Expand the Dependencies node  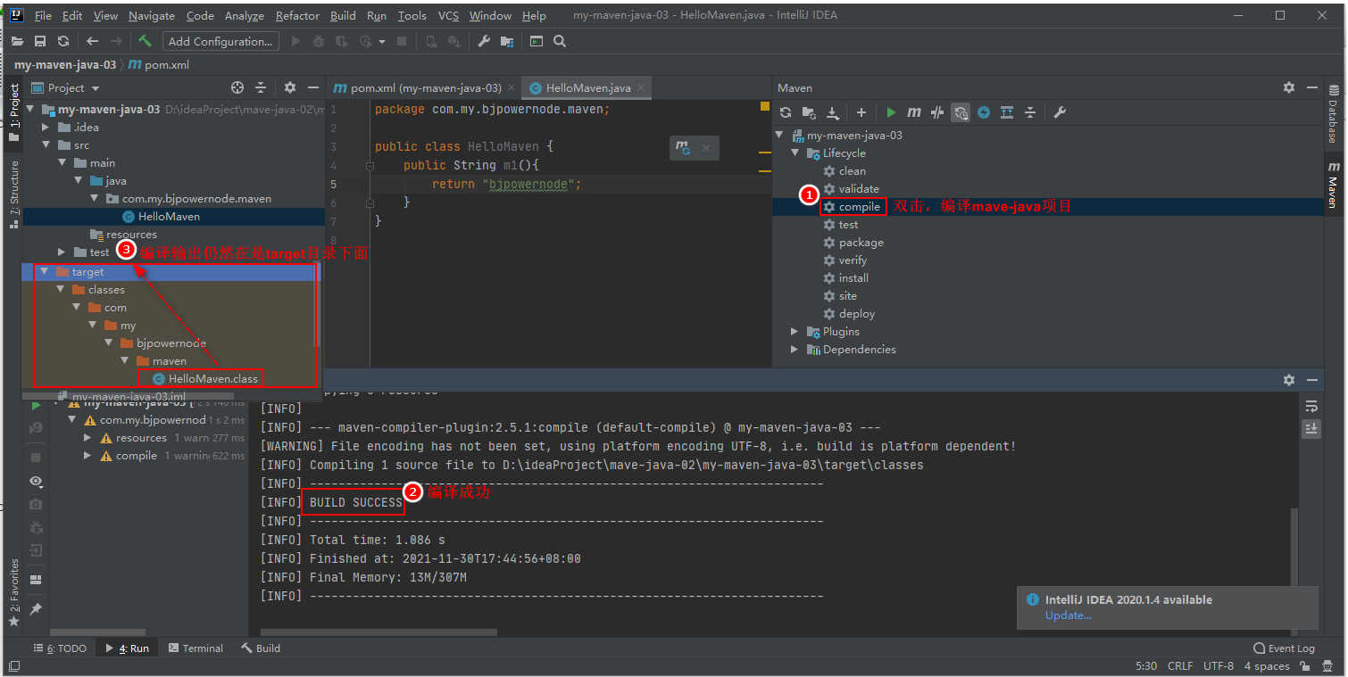tap(795, 349)
